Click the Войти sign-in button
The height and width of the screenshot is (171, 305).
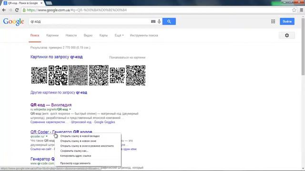pos(287,21)
